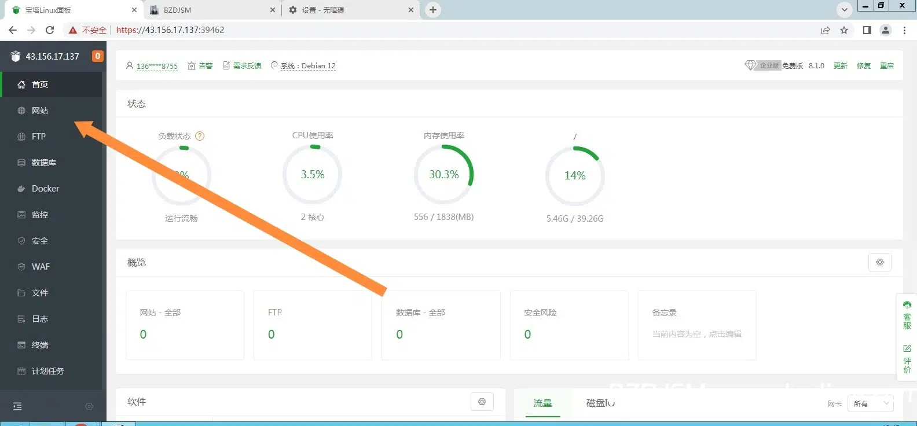Click the 计划任务 calendar icon in sidebar
Image resolution: width=917 pixels, height=426 pixels.
point(21,371)
